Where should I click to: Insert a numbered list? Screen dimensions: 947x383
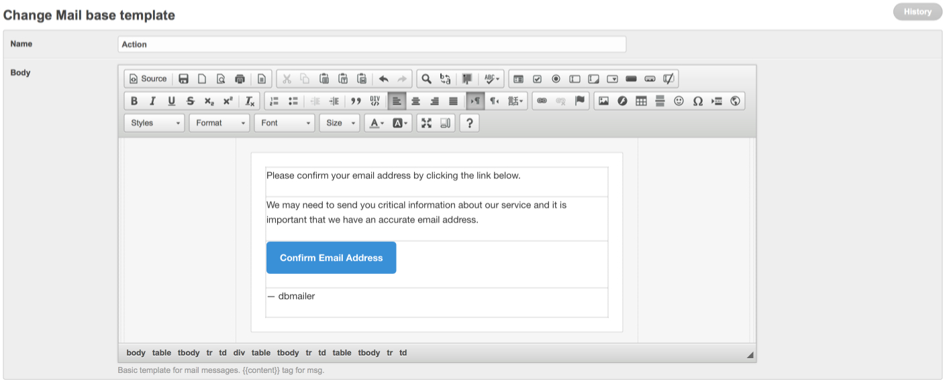coord(274,101)
